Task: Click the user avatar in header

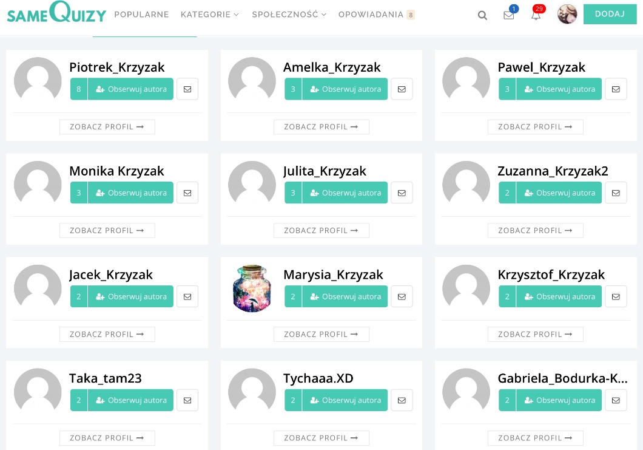Action: point(567,14)
